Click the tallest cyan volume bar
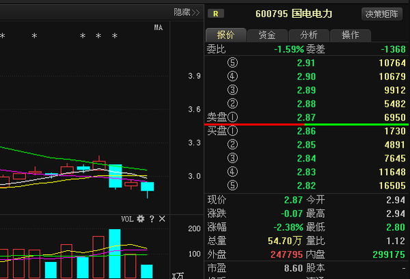The height and width of the screenshot is (279, 410). [115, 254]
